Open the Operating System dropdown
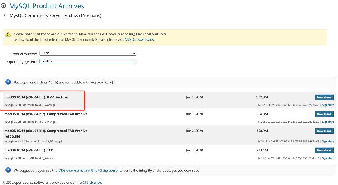 [x=87, y=61]
